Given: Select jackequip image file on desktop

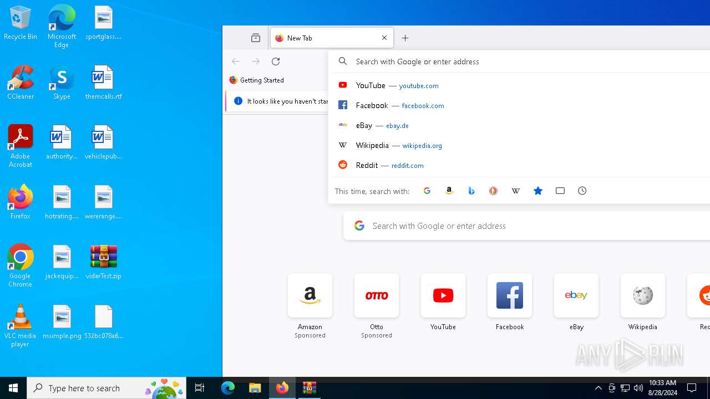Looking at the screenshot, I should 62,262.
